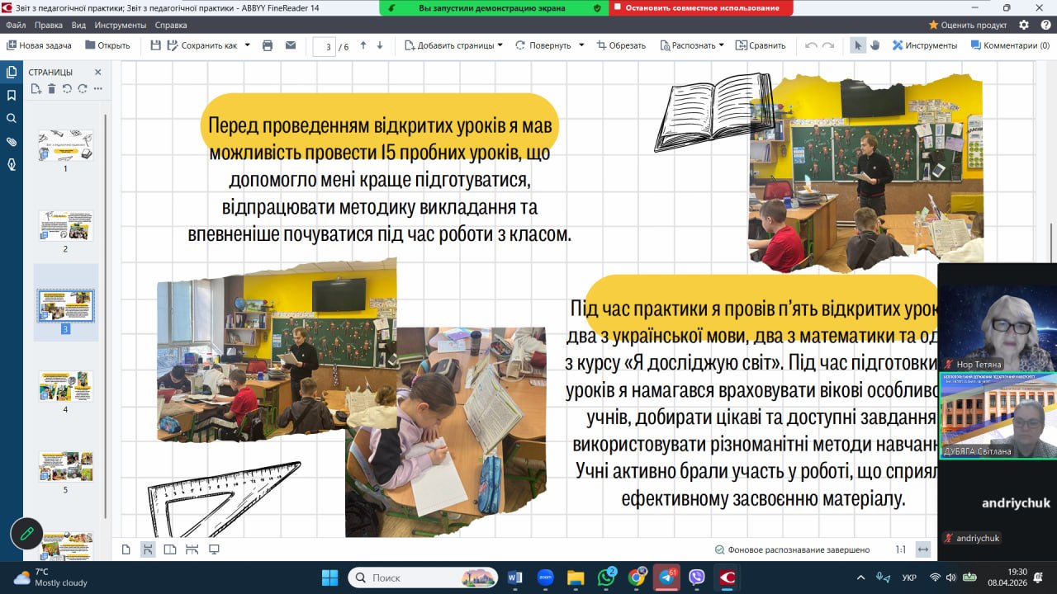Open Telegram from the Windows taskbar

666,577
